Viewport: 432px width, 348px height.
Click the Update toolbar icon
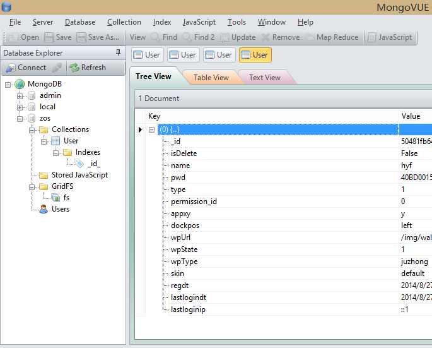[x=225, y=37]
